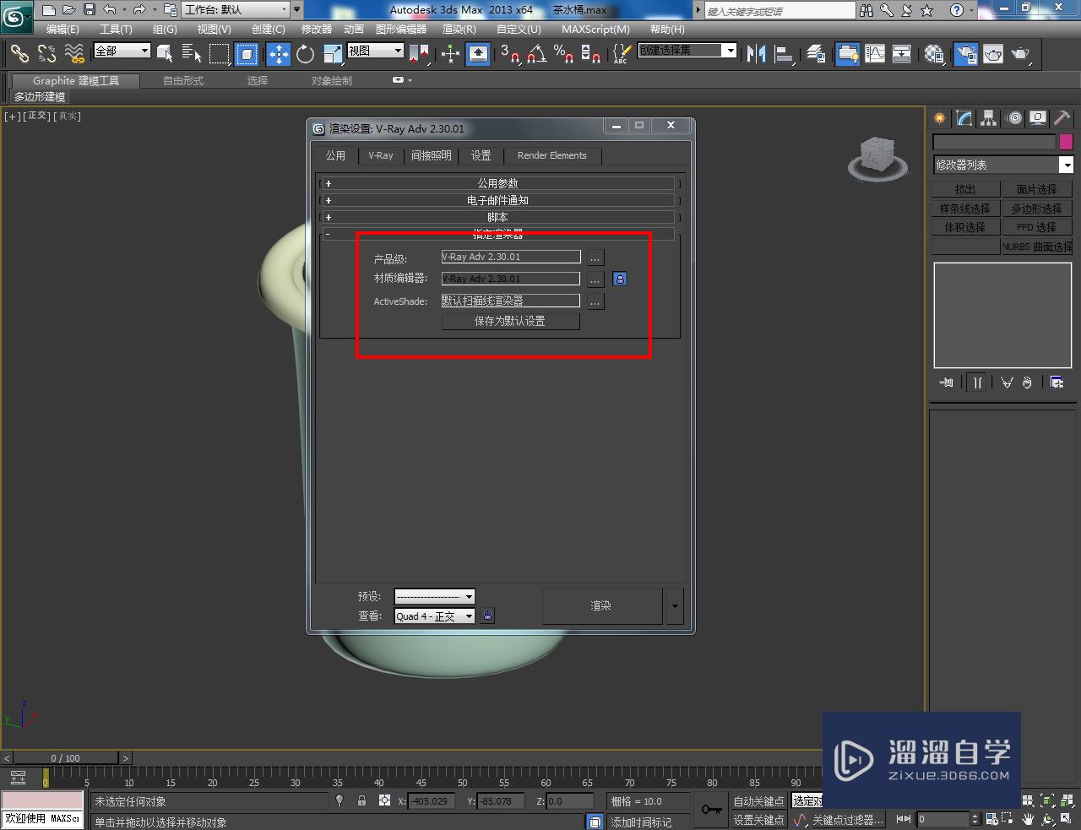Open the 查看 Quad 4 view dropdown
This screenshot has width=1081, height=830.
434,616
